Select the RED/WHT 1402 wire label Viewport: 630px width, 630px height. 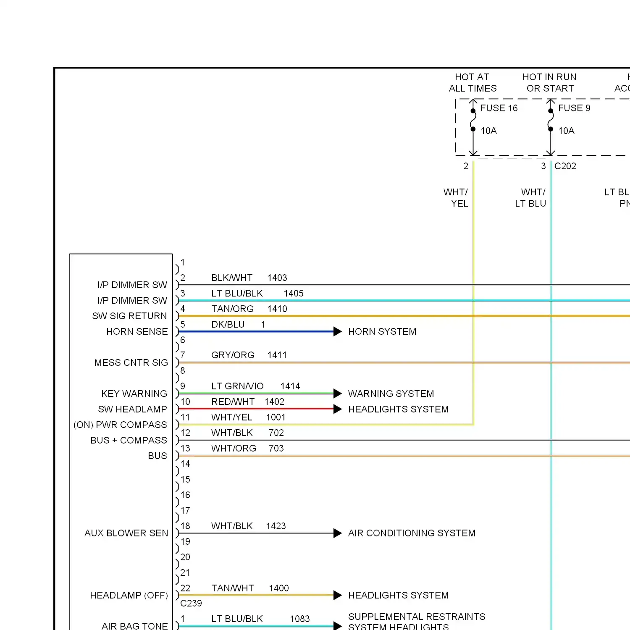pos(248,402)
